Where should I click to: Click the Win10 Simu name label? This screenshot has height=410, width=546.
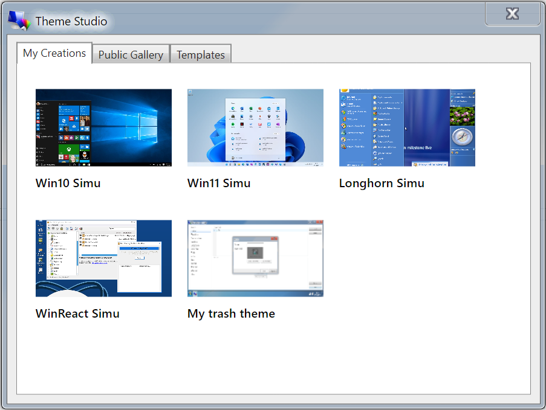[68, 183]
